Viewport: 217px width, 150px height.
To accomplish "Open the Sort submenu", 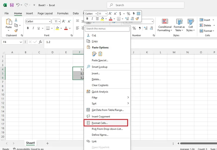I will click(107, 103).
